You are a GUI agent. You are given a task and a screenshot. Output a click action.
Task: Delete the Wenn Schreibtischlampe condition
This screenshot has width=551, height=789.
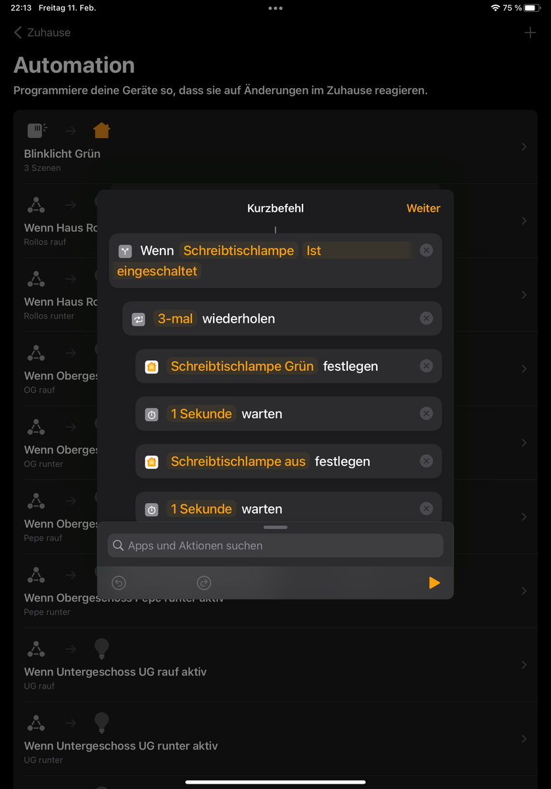click(426, 251)
